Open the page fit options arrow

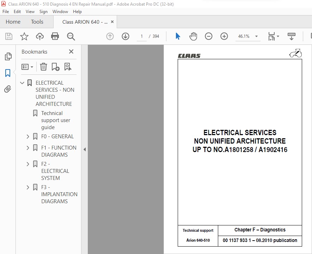pos(278,36)
